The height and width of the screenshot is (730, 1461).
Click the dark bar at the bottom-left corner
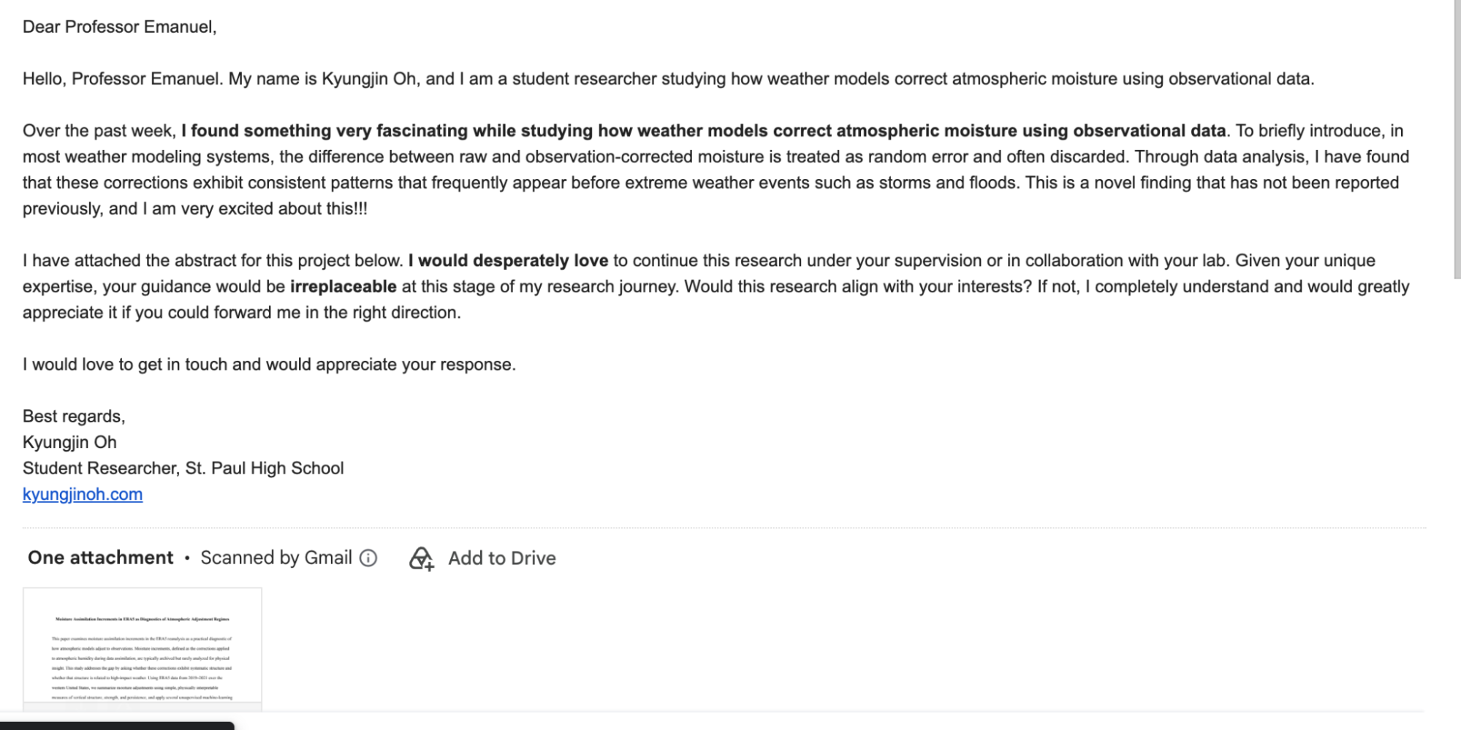(x=117, y=726)
